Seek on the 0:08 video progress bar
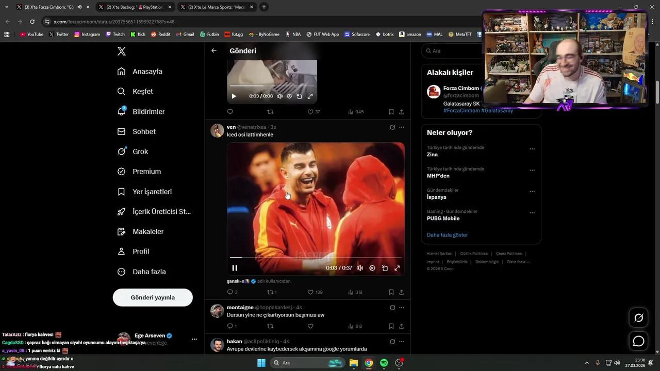The width and height of the screenshot is (660, 371). 272,86
